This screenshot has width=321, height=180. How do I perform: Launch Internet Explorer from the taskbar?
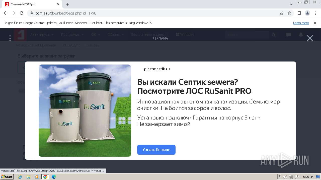[x=20, y=177]
